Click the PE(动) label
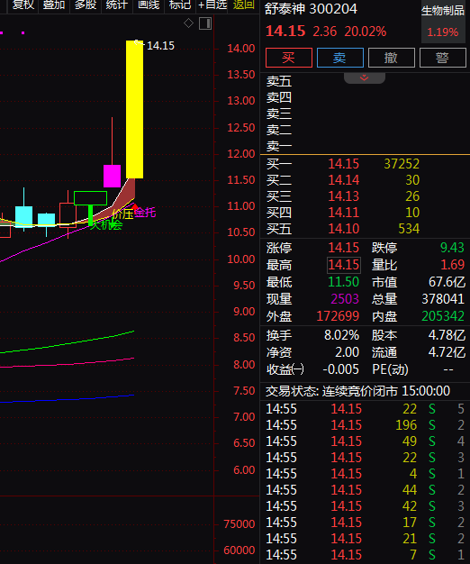This screenshot has width=470, height=564. tap(390, 369)
